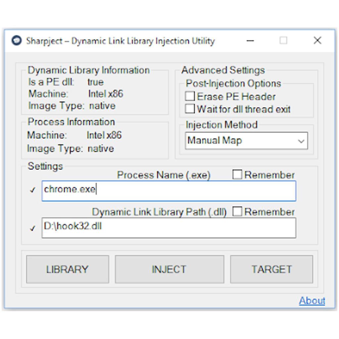Click the disabled maximize window icon

point(283,40)
